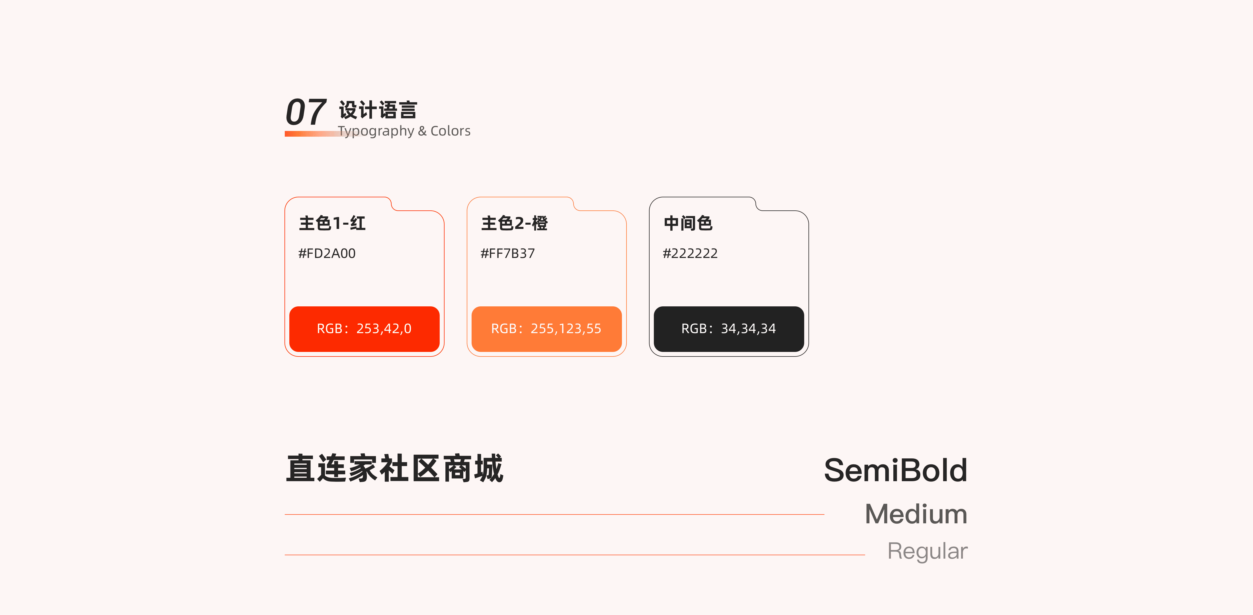1253x615 pixels.
Task: Select the 主色2-橙 card title
Action: 514,223
